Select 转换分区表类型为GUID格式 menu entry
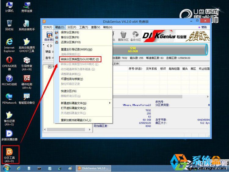Screen dimensions: 229x172 coord(79,59)
